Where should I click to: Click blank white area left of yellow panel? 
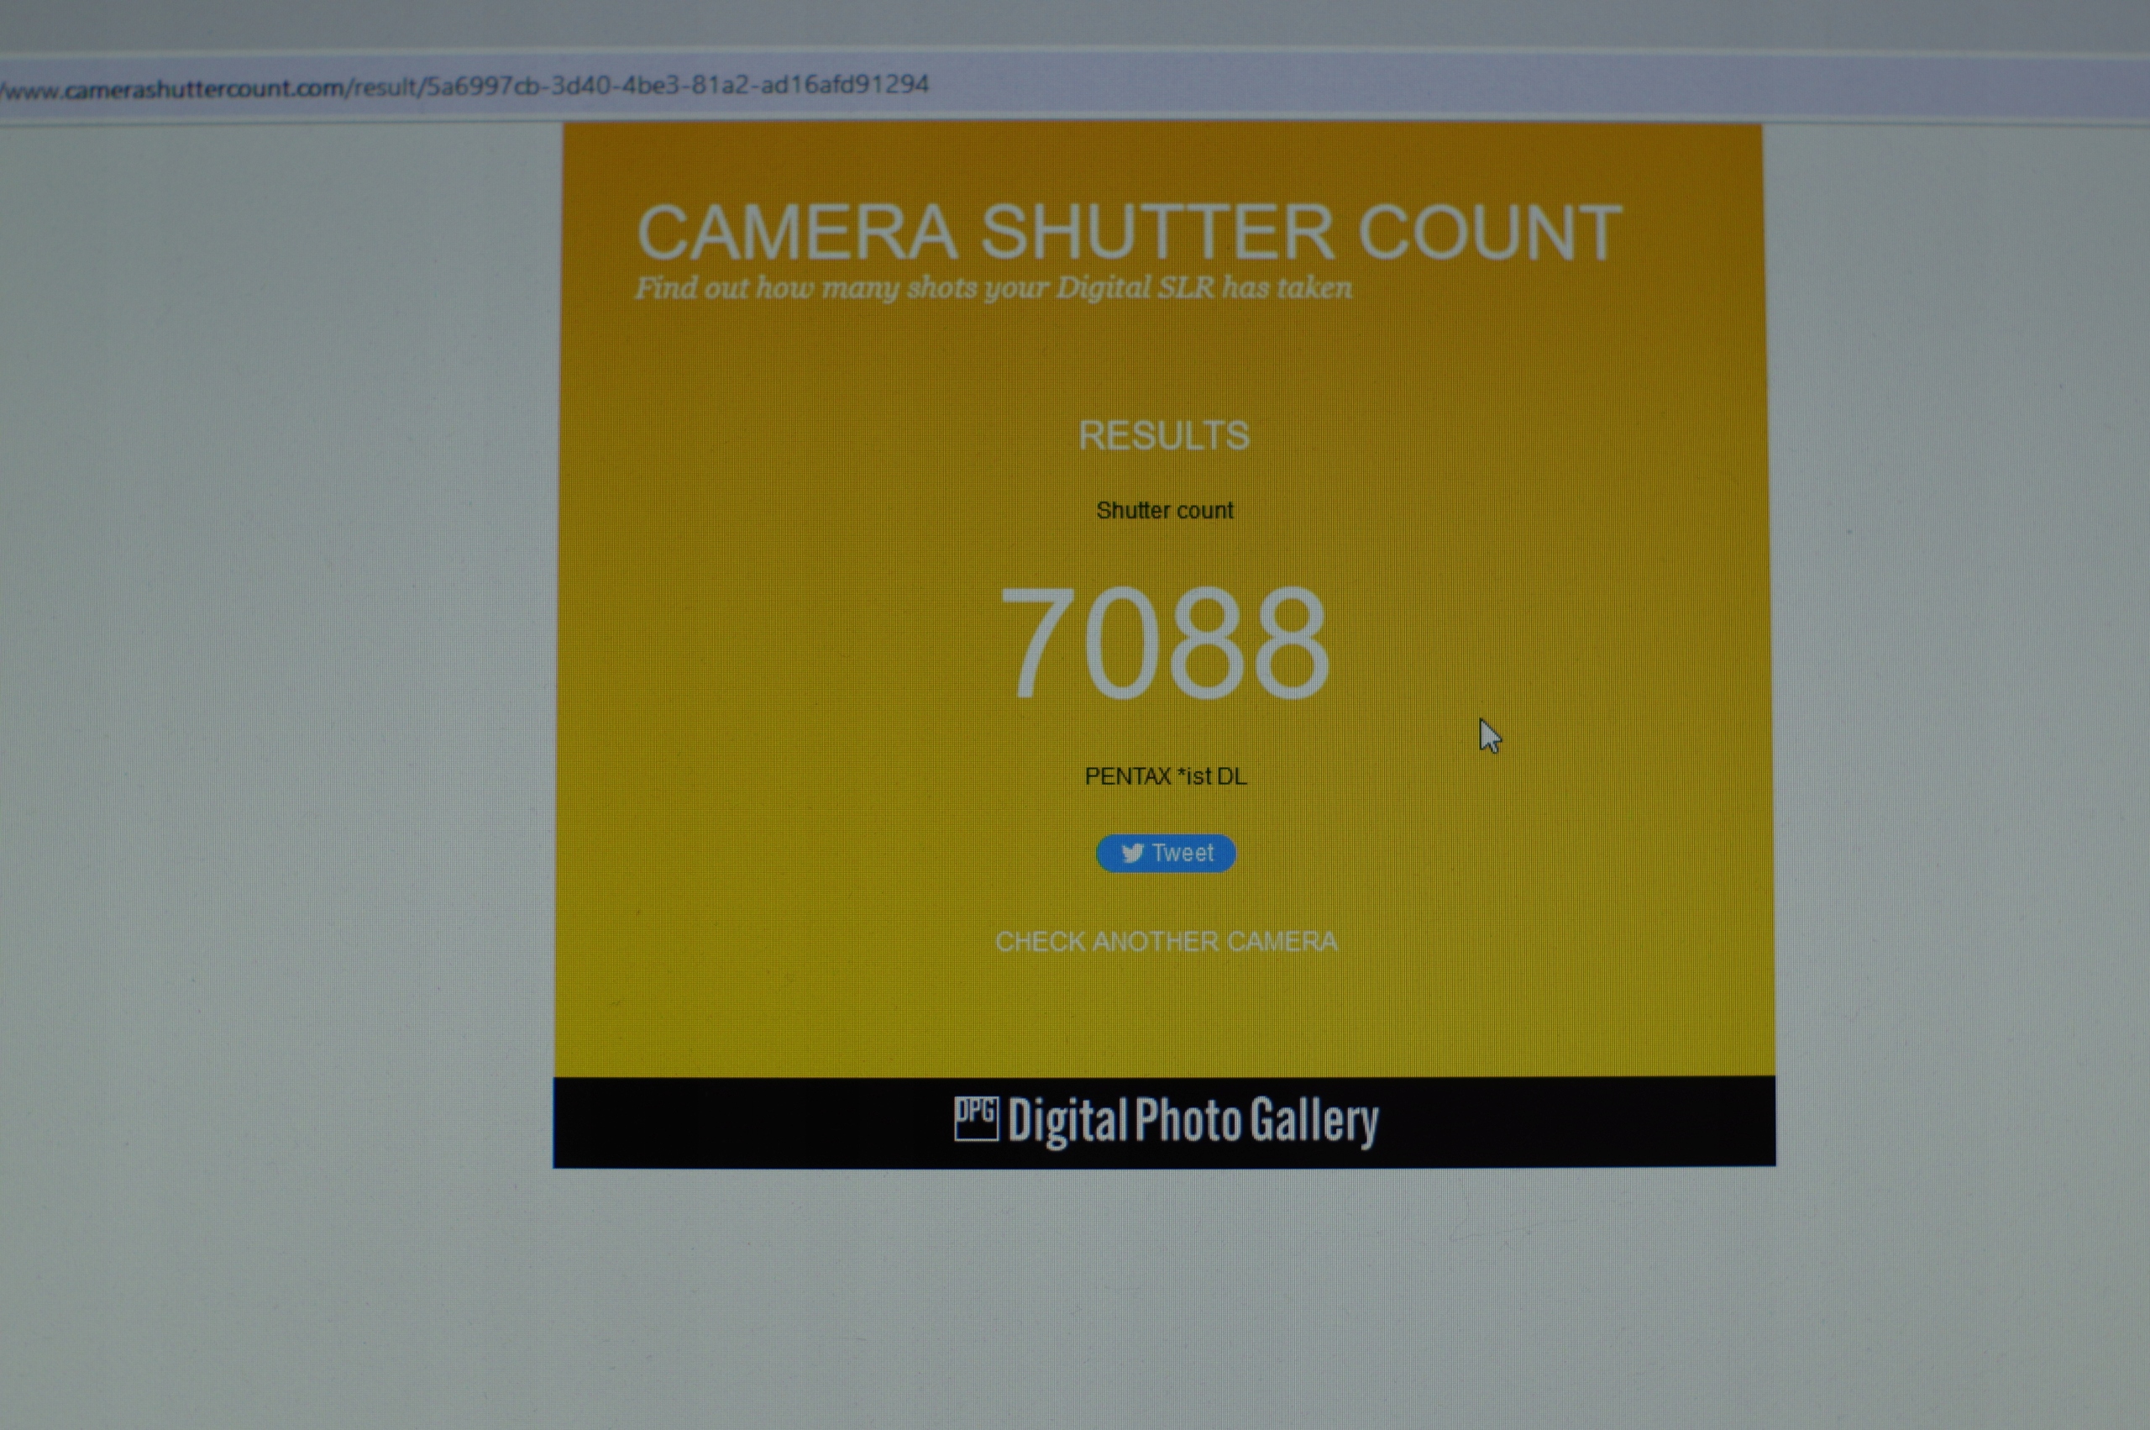point(274,639)
